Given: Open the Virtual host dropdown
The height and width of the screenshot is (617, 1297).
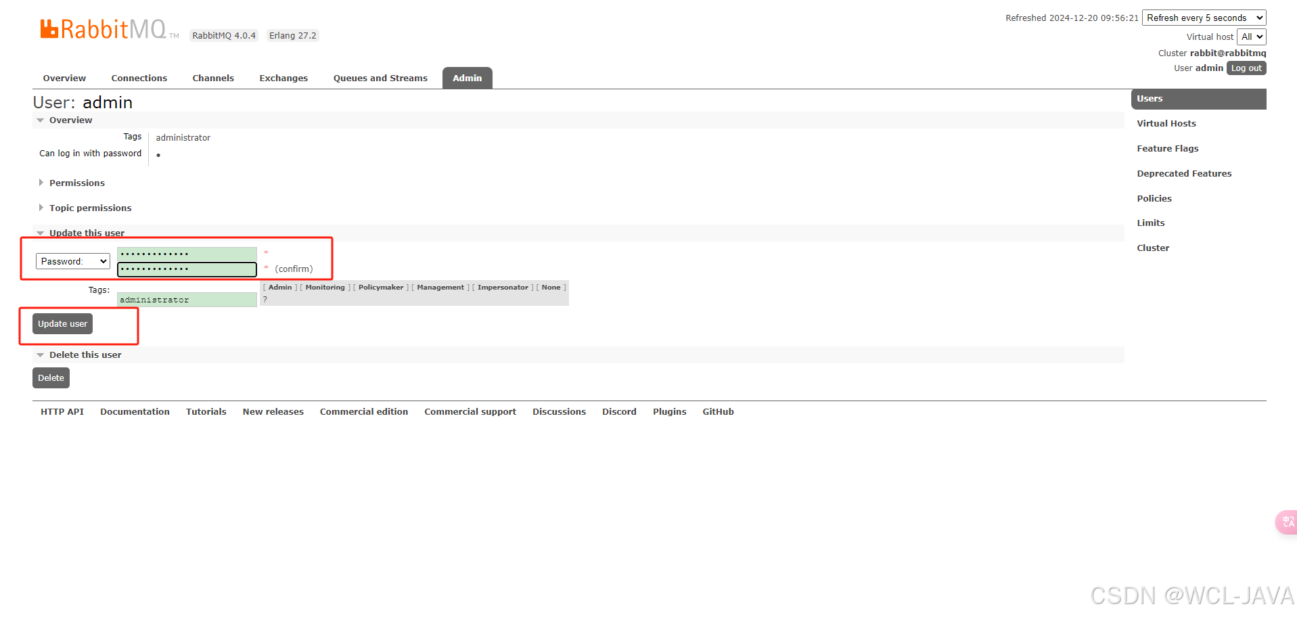Looking at the screenshot, I should pos(1251,37).
